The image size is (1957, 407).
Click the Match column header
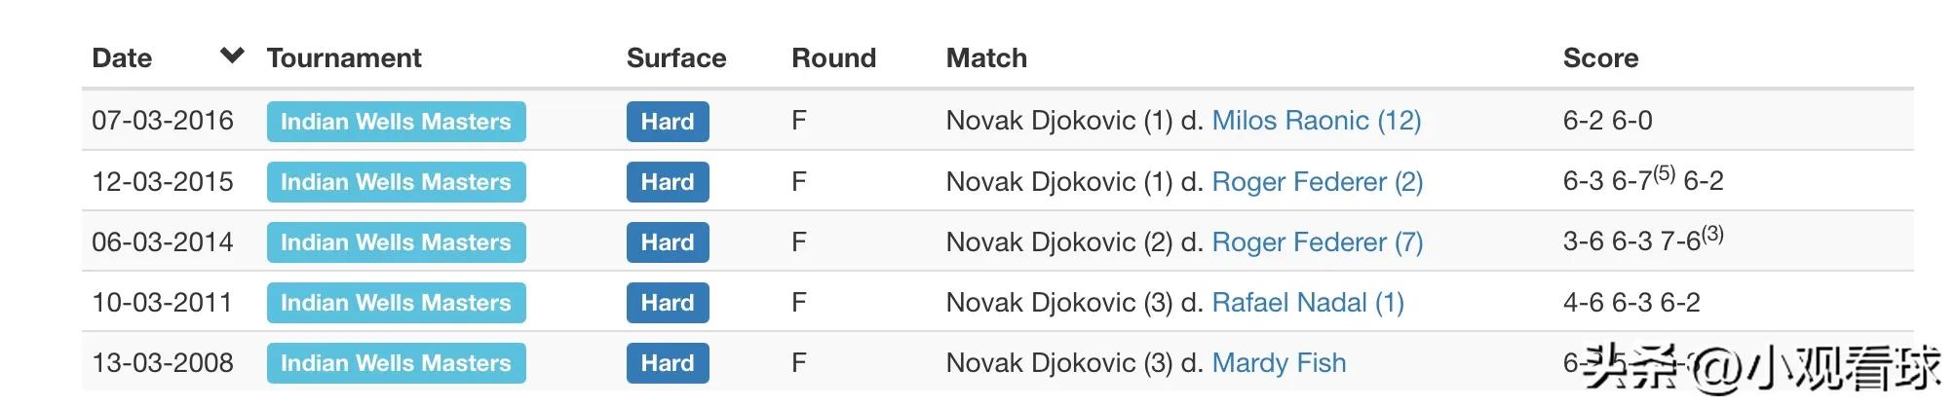point(986,58)
